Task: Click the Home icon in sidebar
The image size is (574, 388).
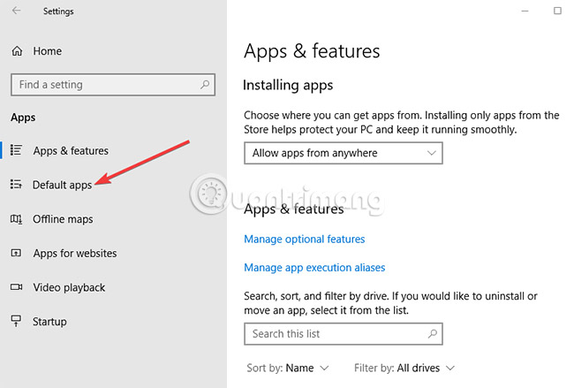Action: pyautogui.click(x=17, y=51)
